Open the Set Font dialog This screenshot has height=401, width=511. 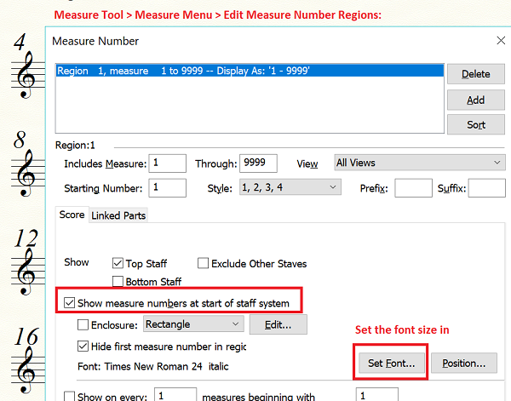pos(391,363)
